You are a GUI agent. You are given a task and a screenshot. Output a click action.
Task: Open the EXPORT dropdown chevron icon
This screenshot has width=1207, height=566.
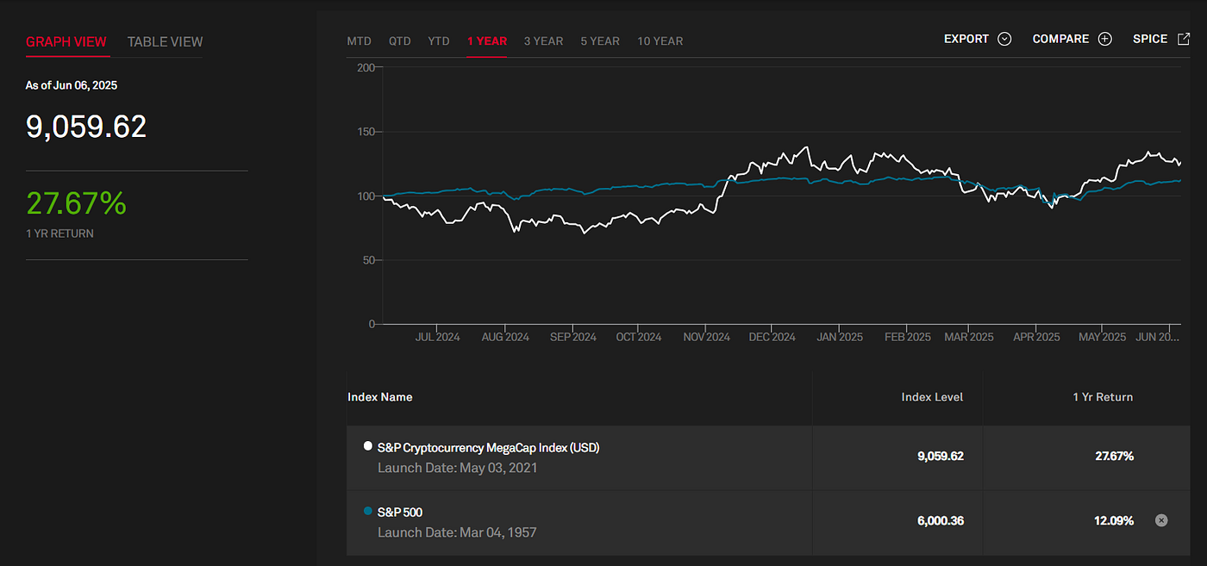click(1004, 39)
